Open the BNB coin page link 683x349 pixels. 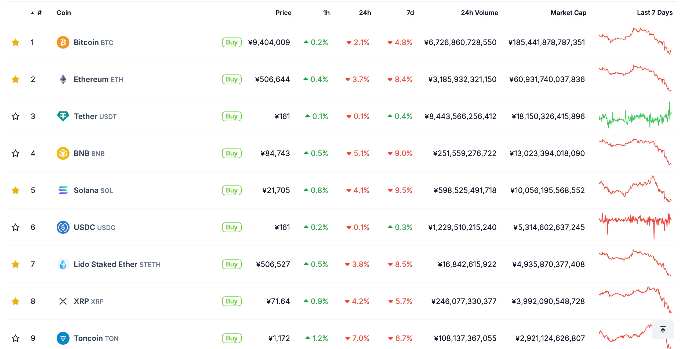coord(89,153)
